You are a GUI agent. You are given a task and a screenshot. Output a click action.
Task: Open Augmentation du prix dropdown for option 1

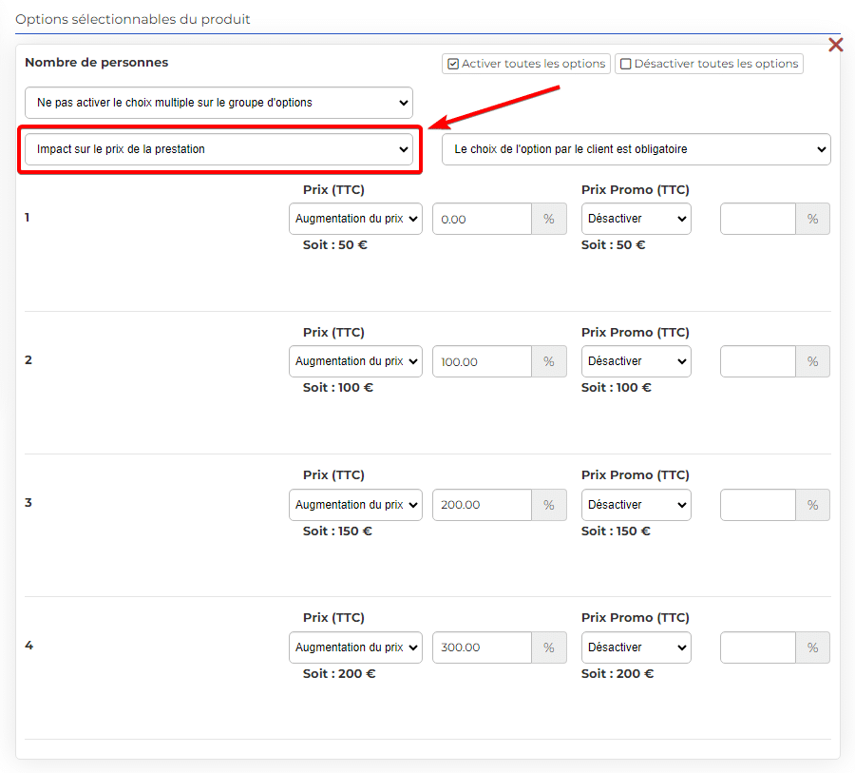(x=355, y=219)
